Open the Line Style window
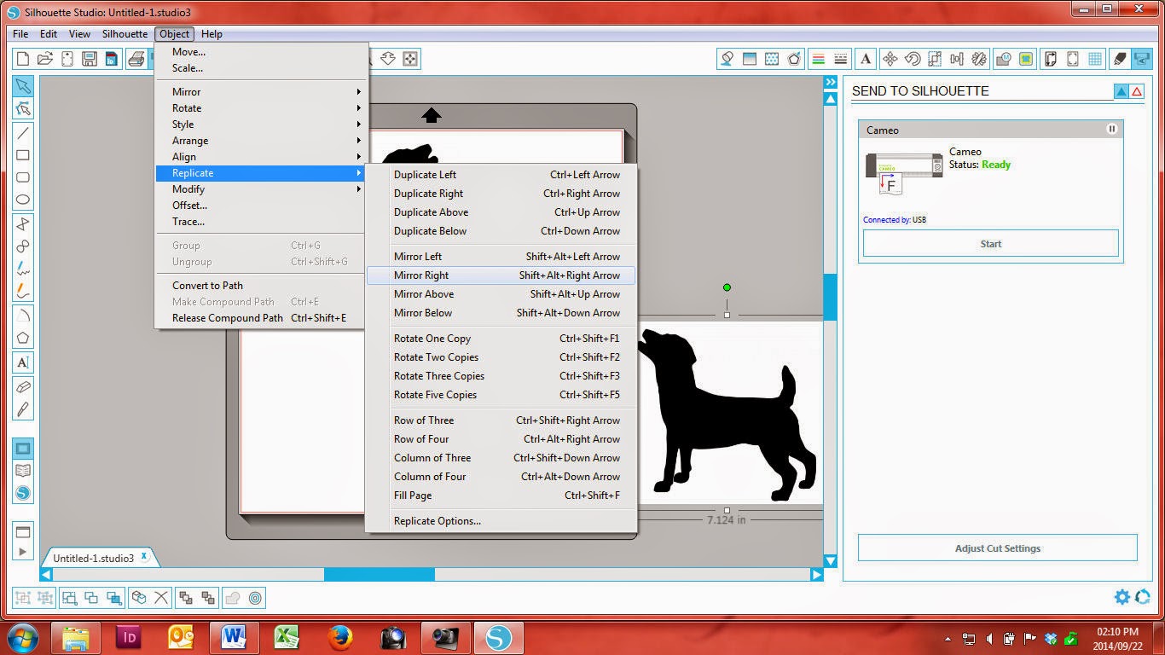 [841, 59]
